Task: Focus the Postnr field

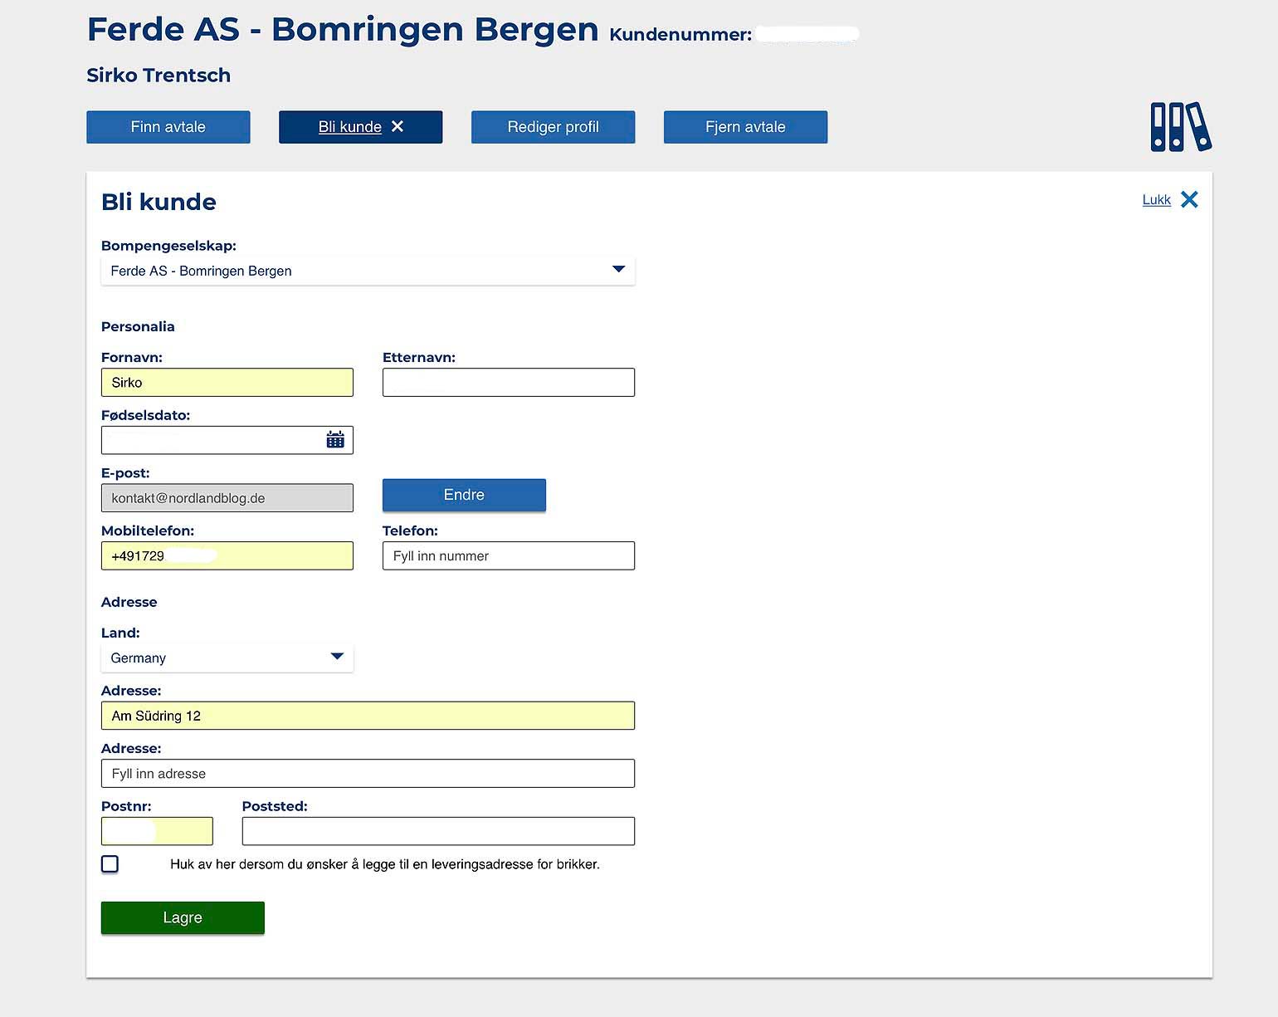Action: (157, 831)
